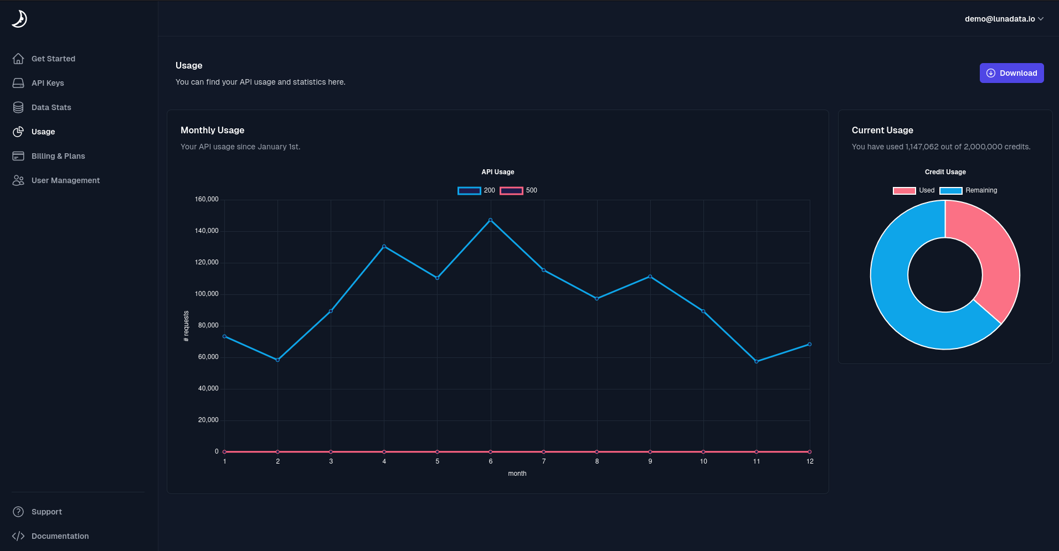
Task: Toggle the 200 series legend swatch
Action: coord(469,191)
